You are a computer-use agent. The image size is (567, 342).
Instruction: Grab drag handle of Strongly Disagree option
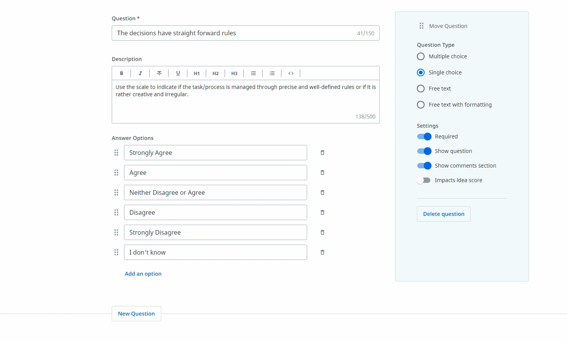[x=116, y=232]
